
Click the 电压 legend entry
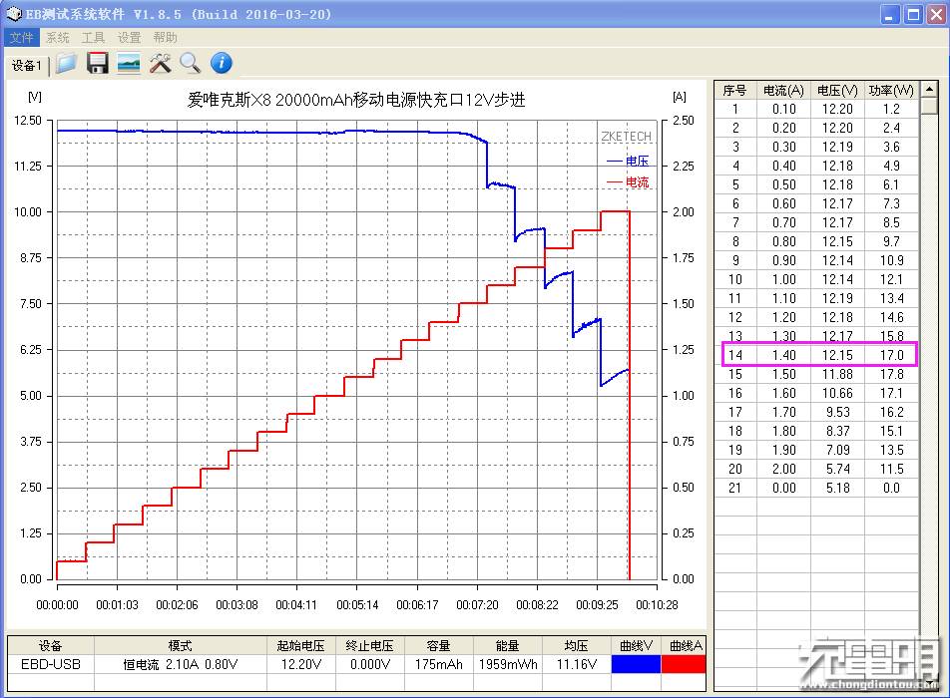click(628, 161)
